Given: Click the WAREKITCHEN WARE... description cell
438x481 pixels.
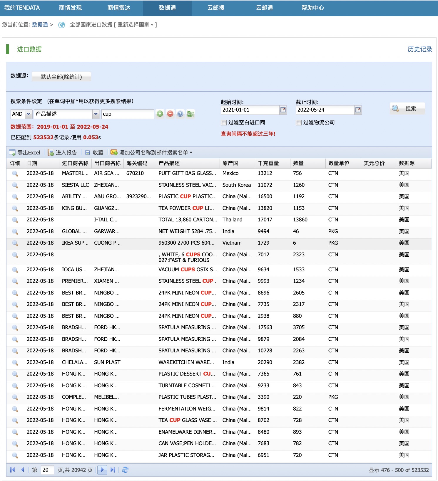Looking at the screenshot, I should [186, 362].
